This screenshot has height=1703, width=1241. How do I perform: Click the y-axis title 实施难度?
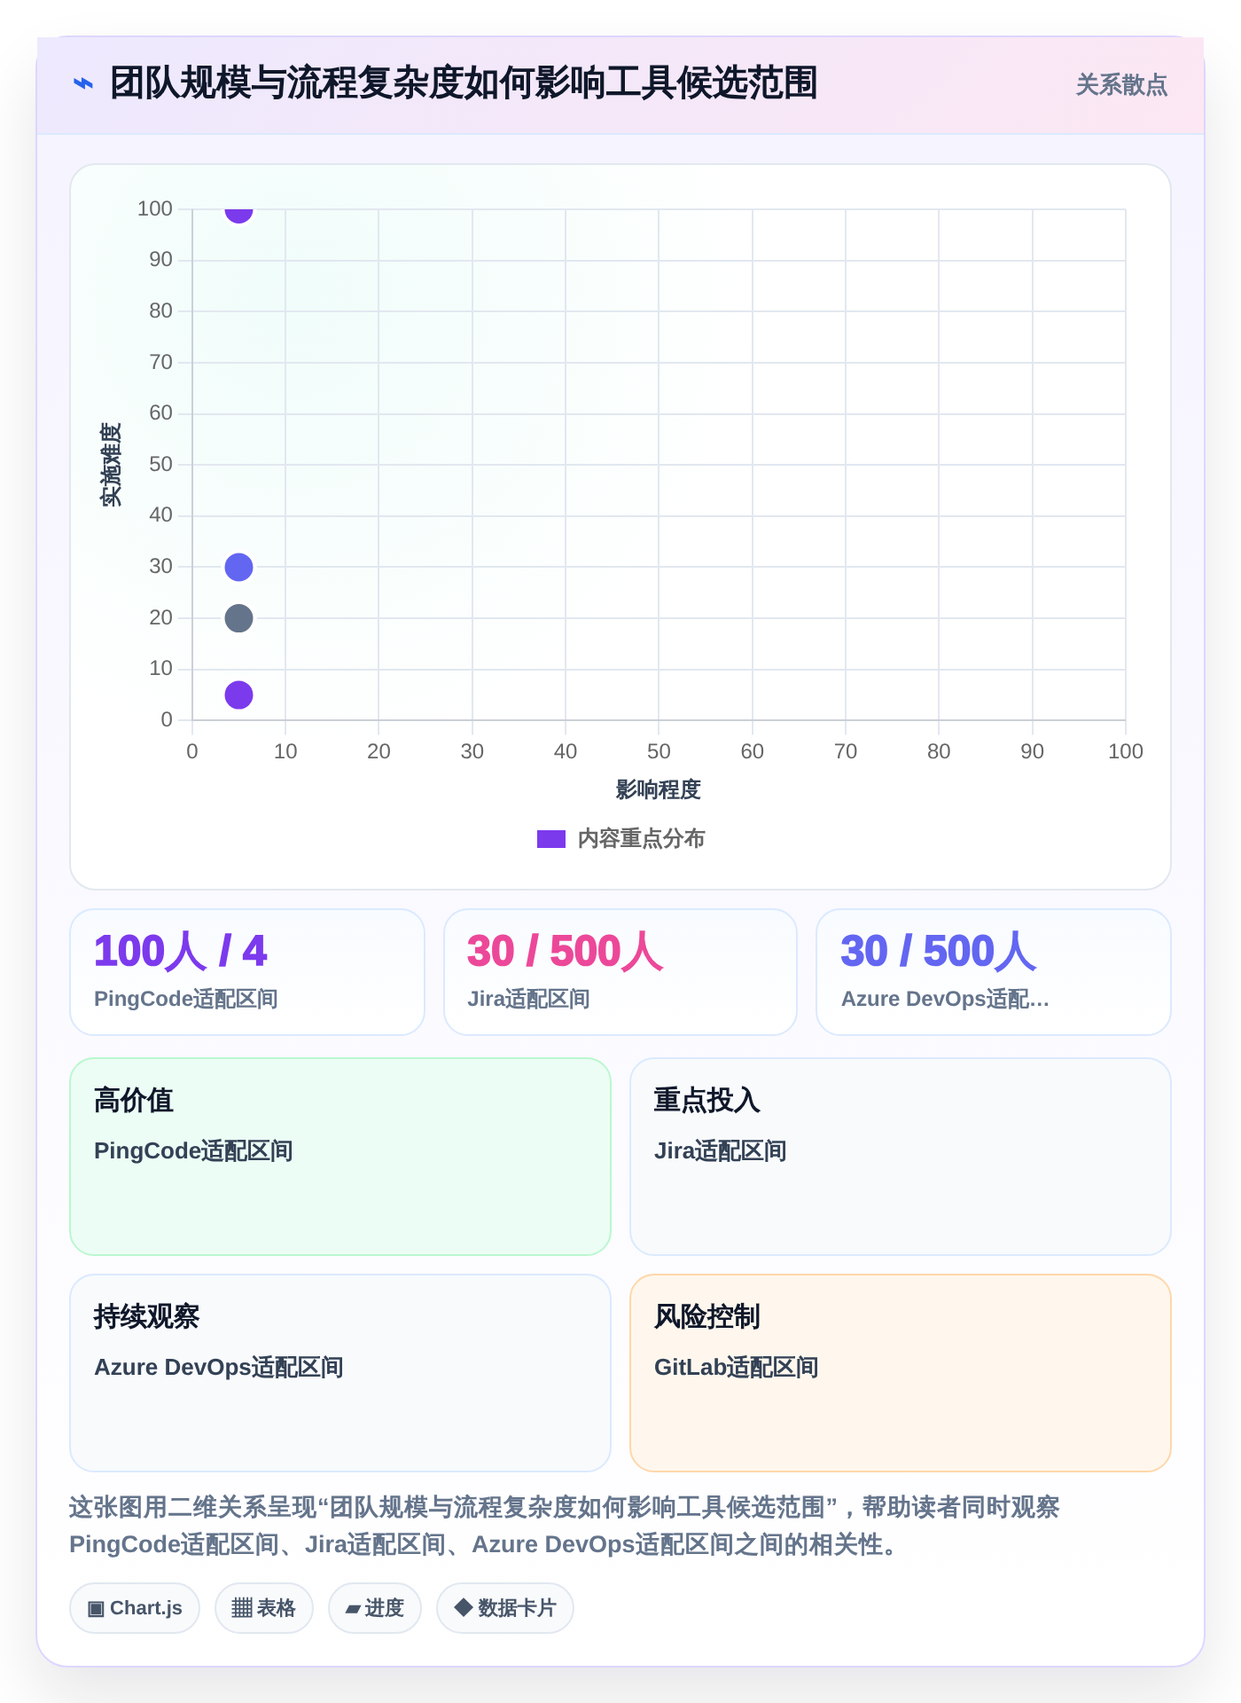click(111, 465)
